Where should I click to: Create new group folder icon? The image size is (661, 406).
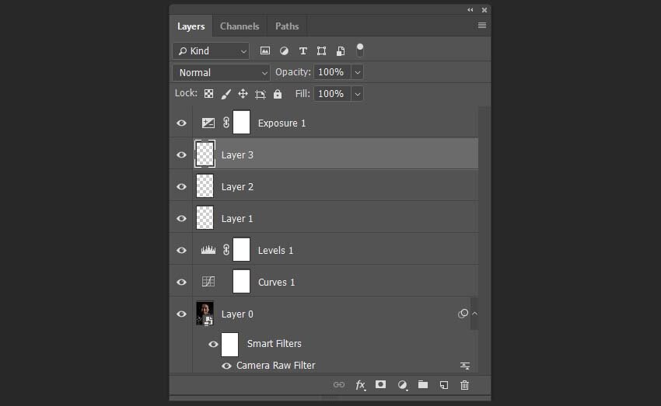pyautogui.click(x=423, y=384)
